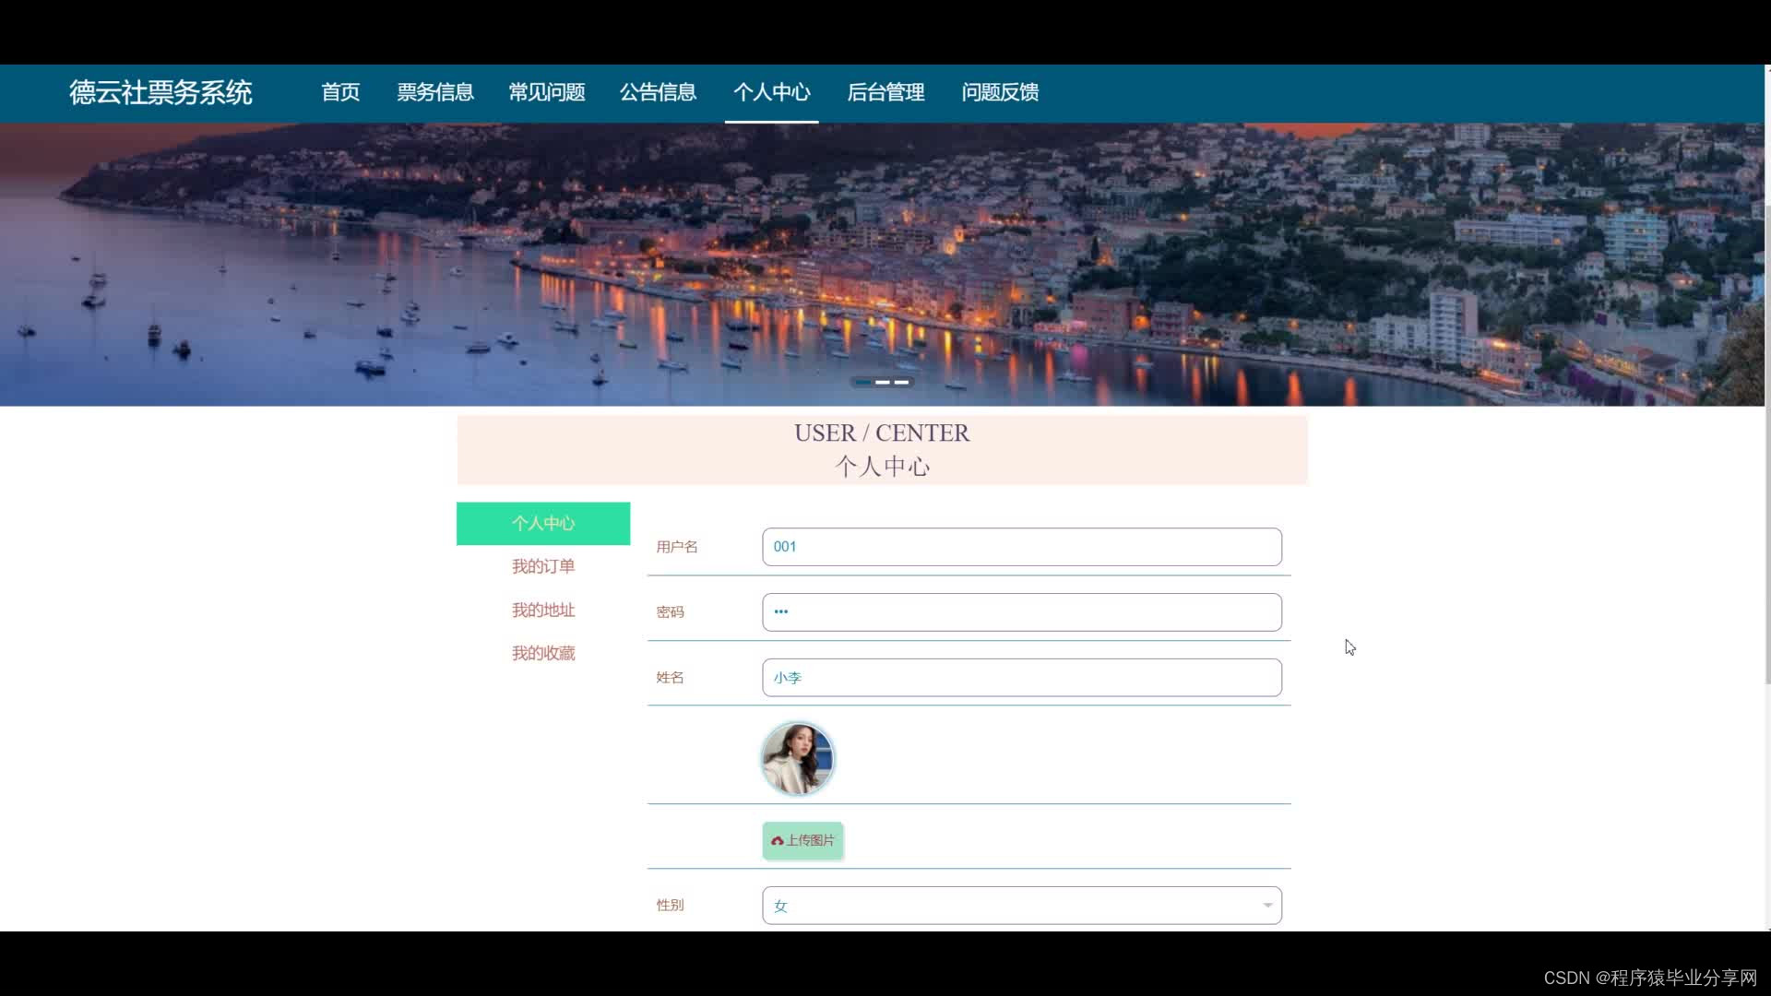Open 我的收藏 in the sidebar
This screenshot has height=996, width=1771.
pyautogui.click(x=543, y=654)
